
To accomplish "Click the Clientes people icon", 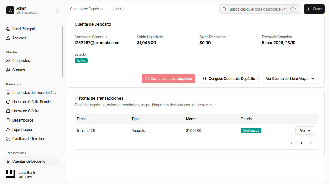I will click(x=8, y=70).
